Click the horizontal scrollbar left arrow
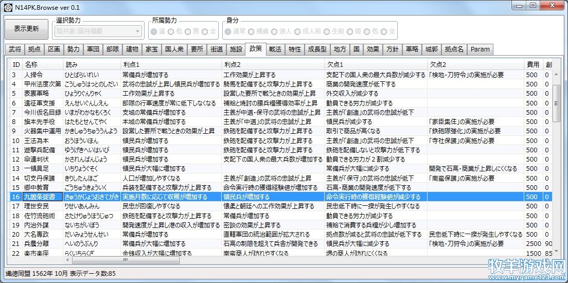Viewport: 568px width, 283px height. coord(67,260)
